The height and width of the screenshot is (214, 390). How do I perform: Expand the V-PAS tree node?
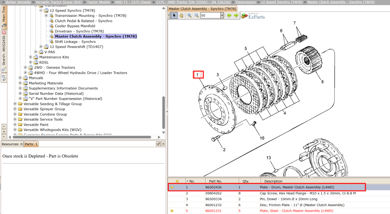point(36,52)
